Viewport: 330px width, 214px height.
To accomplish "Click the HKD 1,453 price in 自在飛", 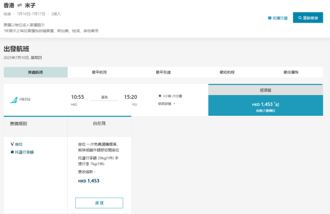I will tap(89, 181).
